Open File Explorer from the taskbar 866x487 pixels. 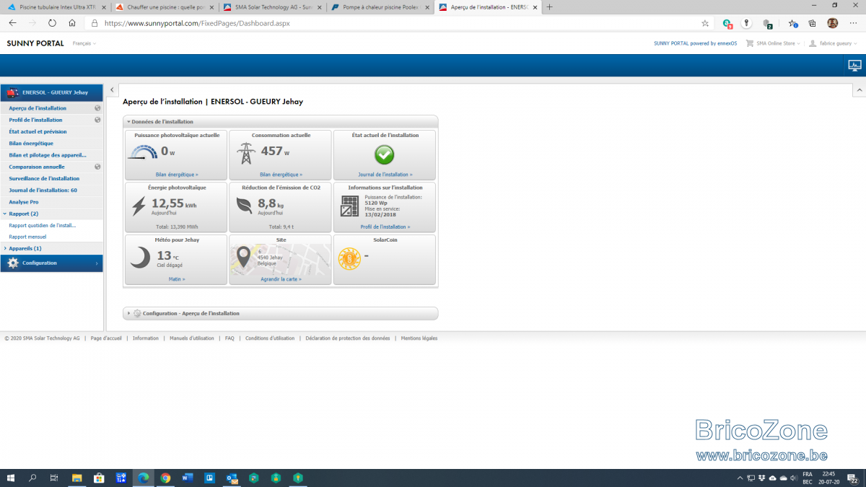point(76,478)
